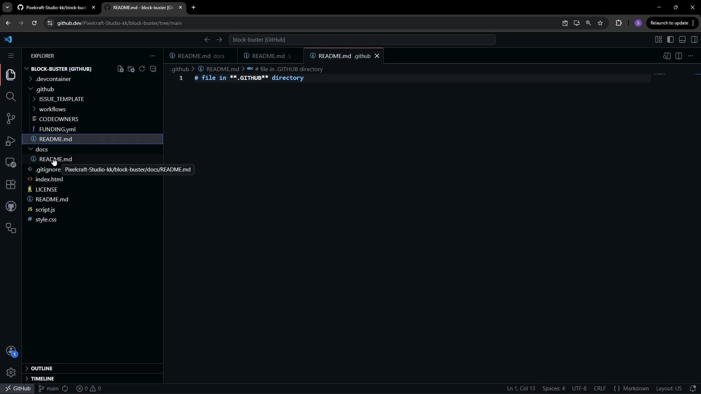Open the Source Control view
The width and height of the screenshot is (701, 394).
point(11,119)
